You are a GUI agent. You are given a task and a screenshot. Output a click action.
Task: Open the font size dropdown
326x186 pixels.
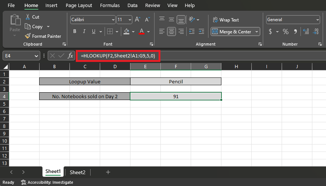coord(130,20)
